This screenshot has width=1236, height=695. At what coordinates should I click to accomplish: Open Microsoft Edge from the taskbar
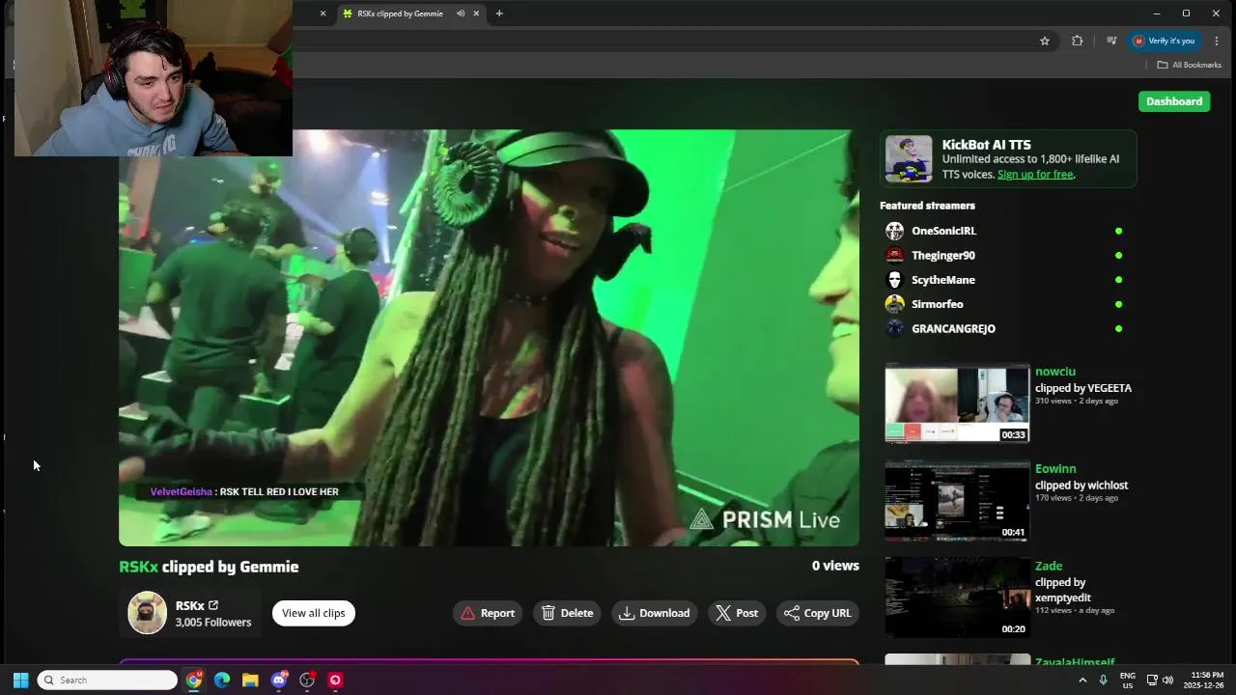222,681
